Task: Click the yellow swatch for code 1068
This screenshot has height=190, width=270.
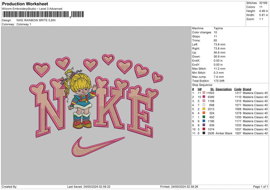Action: [x=204, y=109]
